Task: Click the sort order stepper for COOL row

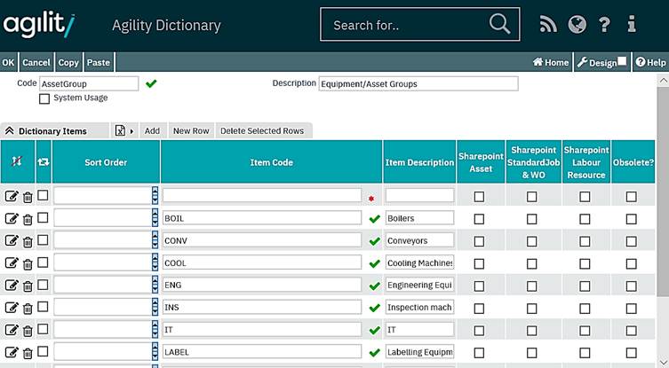Action: 155,262
